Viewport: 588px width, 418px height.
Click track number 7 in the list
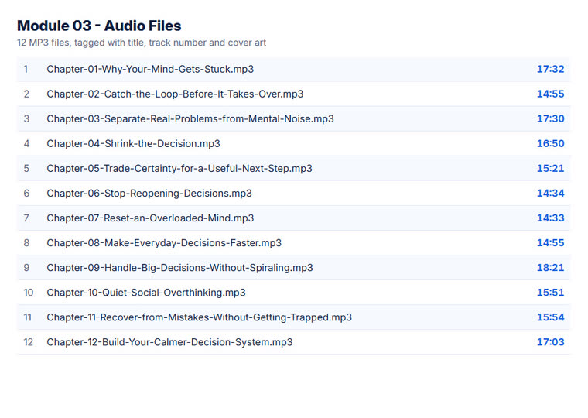[26, 218]
